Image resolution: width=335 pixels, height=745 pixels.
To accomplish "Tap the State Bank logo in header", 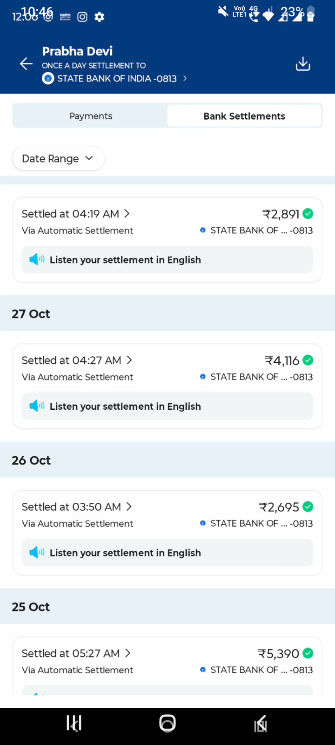I will (x=48, y=79).
